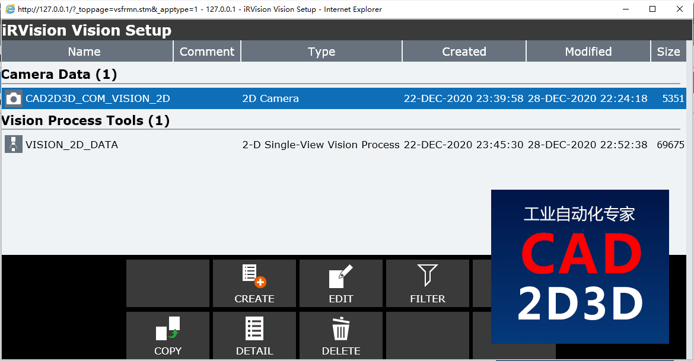Viewport: 694px width, 361px height.
Task: Sort by the Type column header
Action: coord(321,52)
